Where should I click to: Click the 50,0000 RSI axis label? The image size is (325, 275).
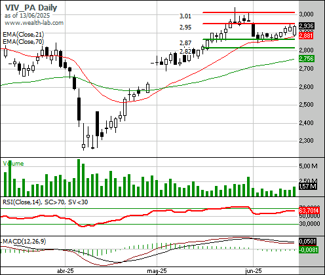(309, 216)
